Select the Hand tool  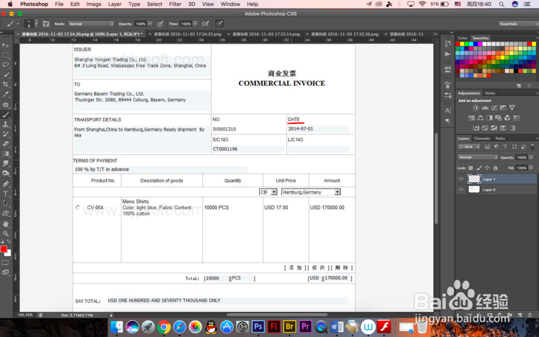point(5,224)
